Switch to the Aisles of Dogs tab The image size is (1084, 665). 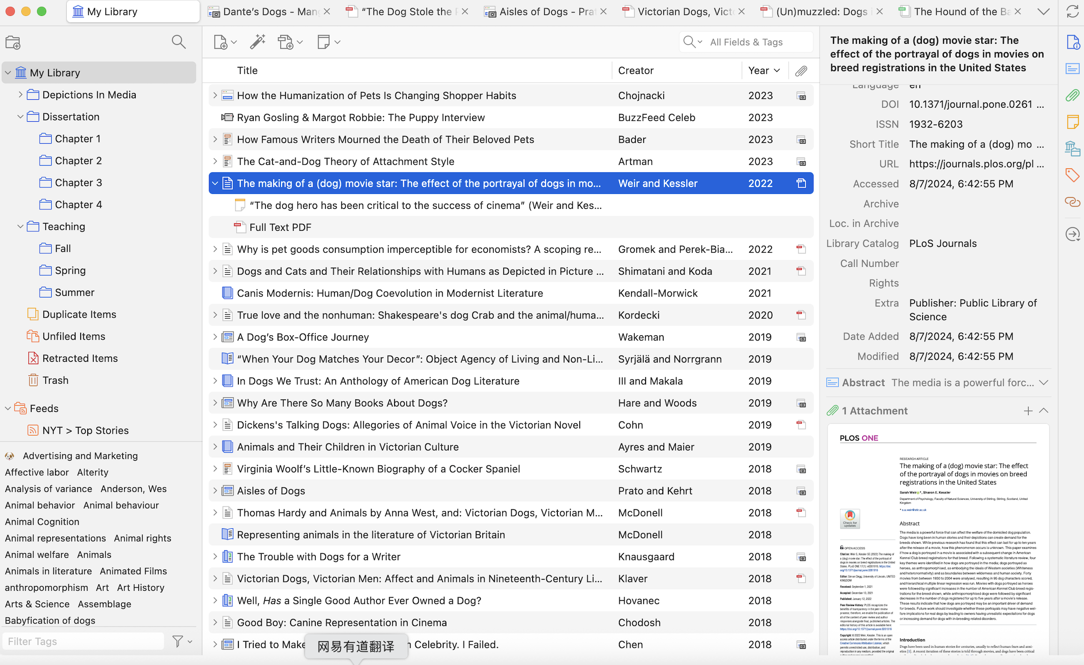point(546,12)
